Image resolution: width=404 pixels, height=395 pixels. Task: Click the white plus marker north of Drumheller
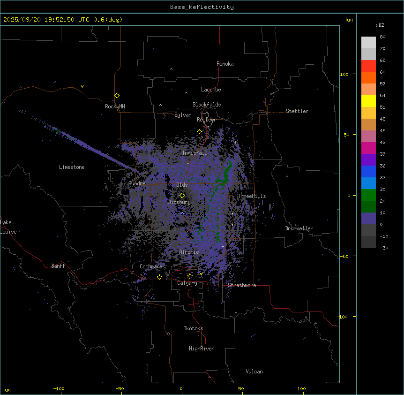coord(287,176)
